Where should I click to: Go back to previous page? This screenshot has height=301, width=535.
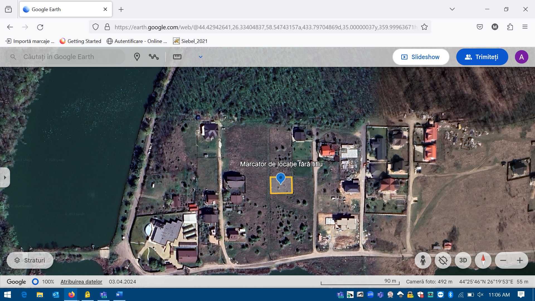[x=10, y=27]
